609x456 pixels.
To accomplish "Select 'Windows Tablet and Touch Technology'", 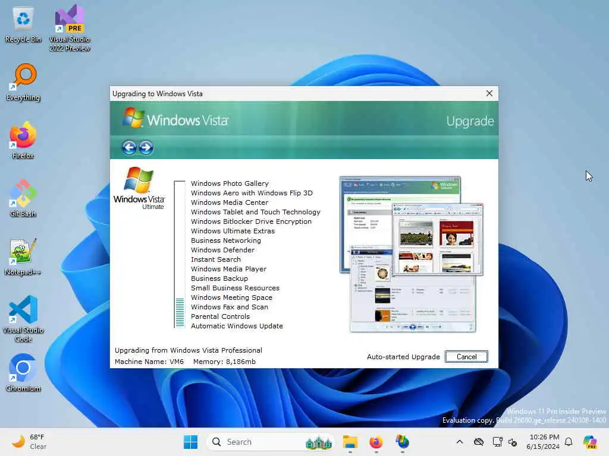I will (x=256, y=212).
